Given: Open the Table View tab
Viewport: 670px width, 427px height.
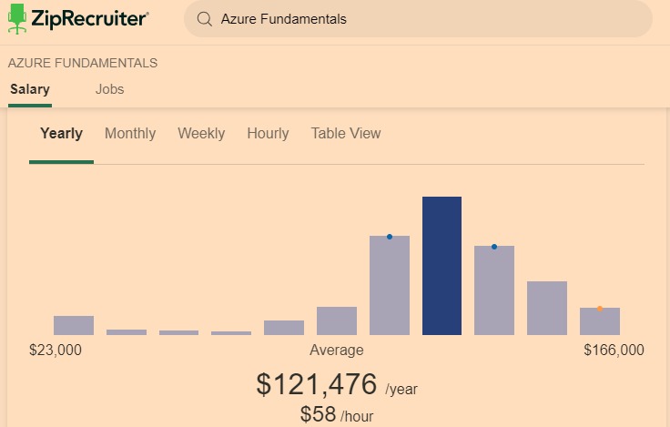Looking at the screenshot, I should (x=346, y=134).
